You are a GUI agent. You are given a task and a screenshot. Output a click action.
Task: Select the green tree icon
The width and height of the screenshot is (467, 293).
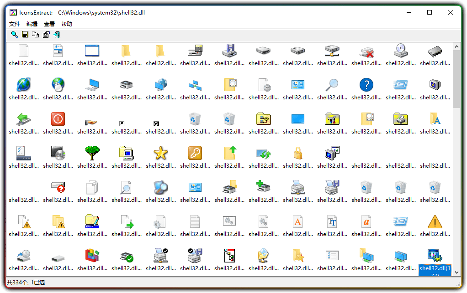point(92,153)
